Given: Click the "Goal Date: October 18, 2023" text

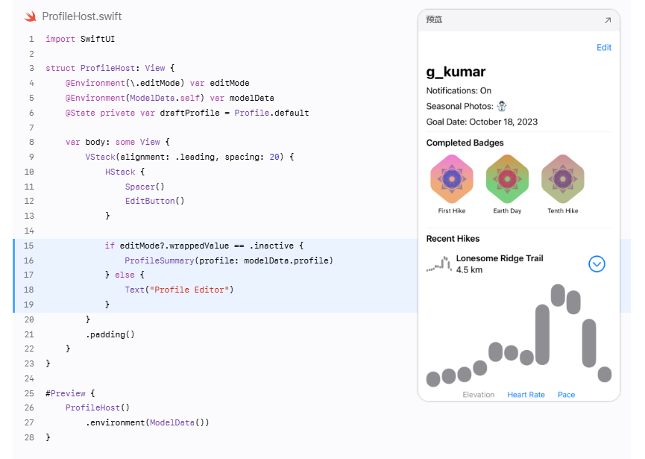Looking at the screenshot, I should click(482, 122).
